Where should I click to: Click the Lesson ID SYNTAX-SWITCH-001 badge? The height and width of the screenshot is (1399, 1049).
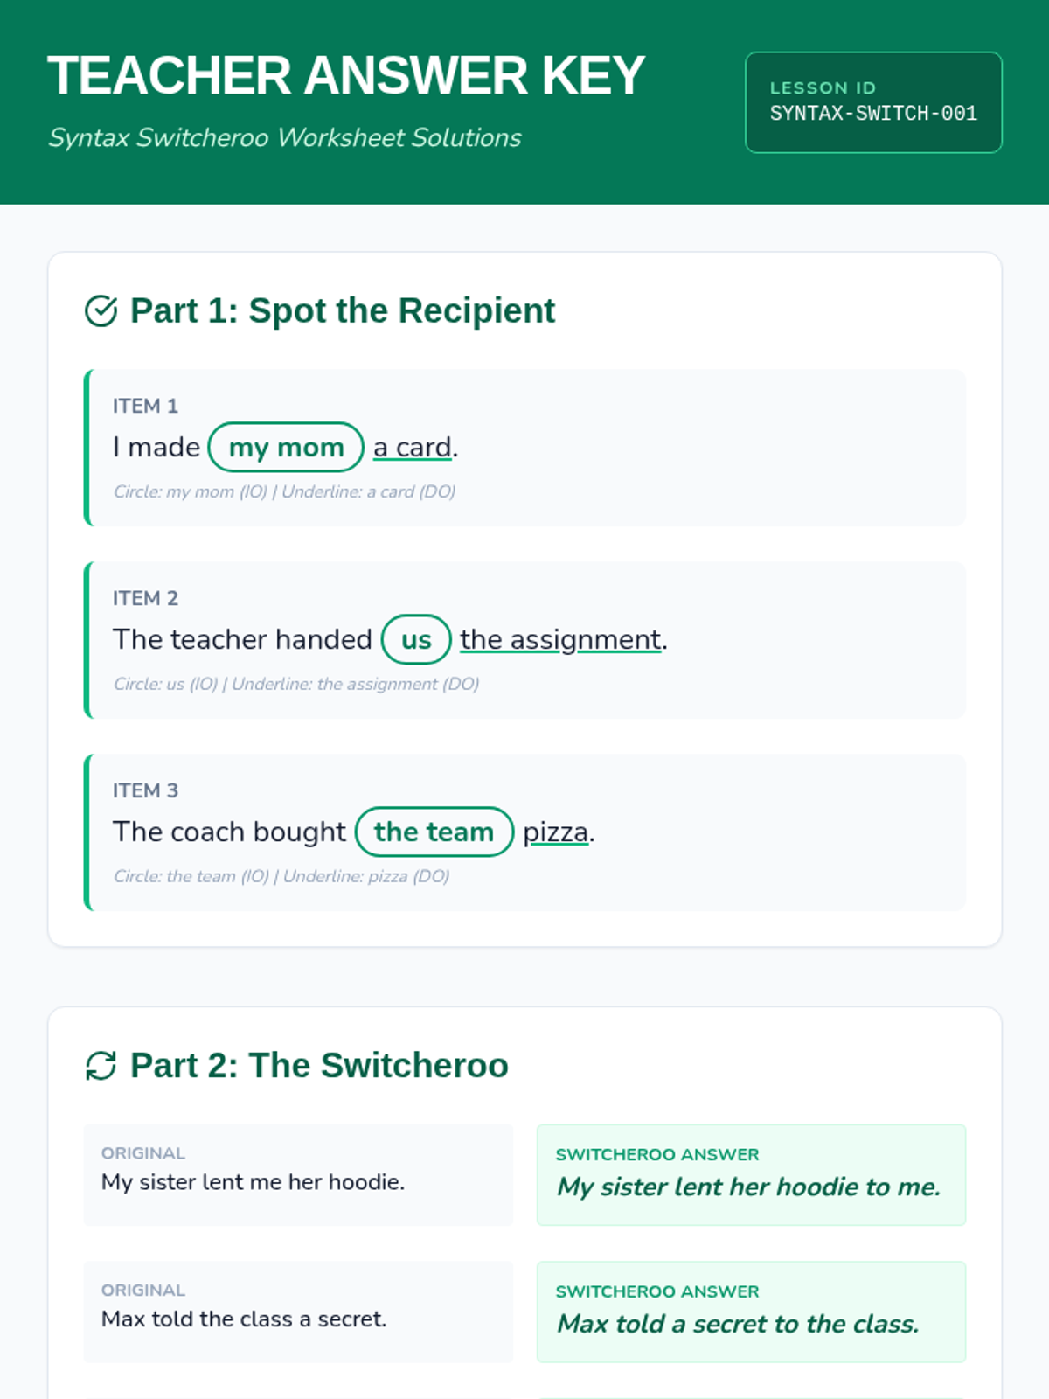[x=873, y=102]
